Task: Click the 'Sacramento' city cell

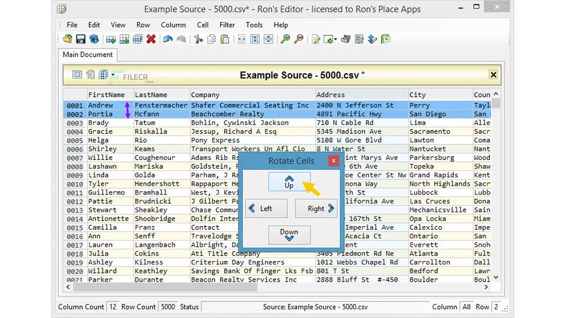Action: (441, 131)
